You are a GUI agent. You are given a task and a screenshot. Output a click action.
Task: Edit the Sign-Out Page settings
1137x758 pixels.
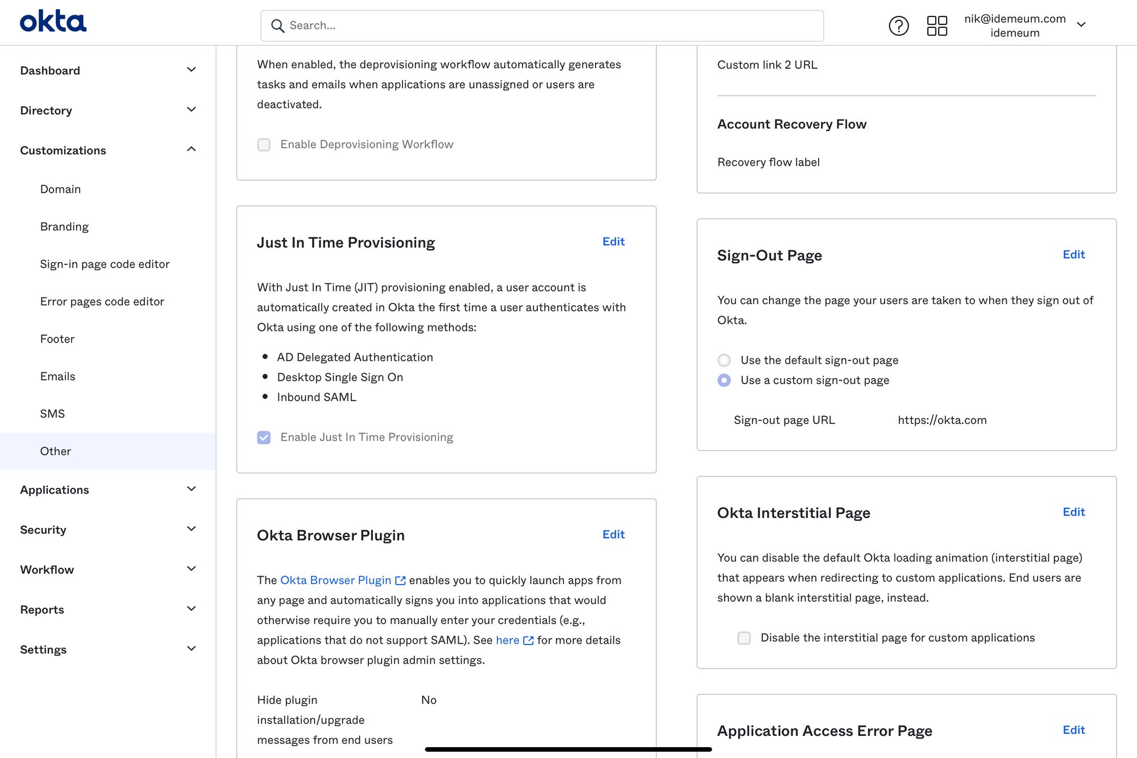(1074, 255)
